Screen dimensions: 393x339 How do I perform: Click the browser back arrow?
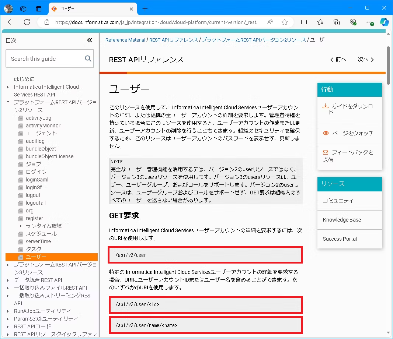point(11,22)
